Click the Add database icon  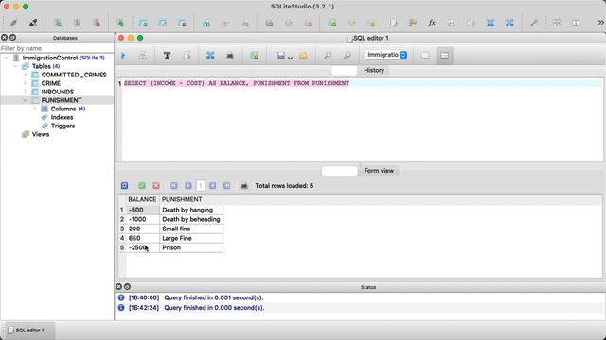pyautogui.click(x=58, y=23)
